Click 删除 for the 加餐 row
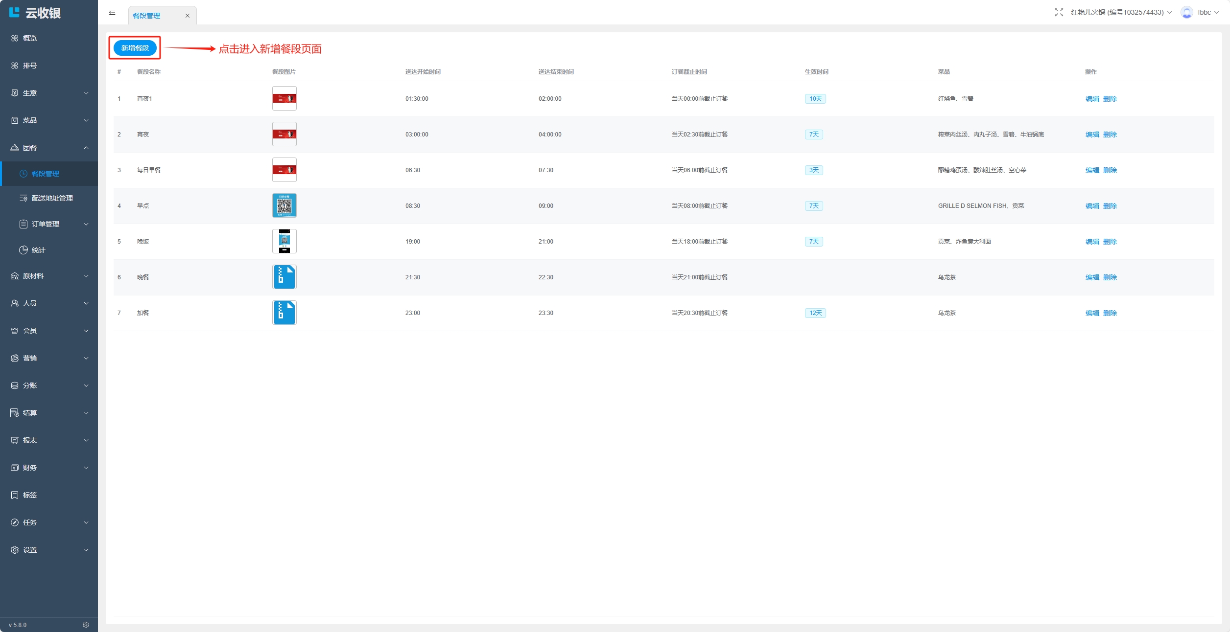Viewport: 1230px width, 632px height. click(x=1110, y=313)
